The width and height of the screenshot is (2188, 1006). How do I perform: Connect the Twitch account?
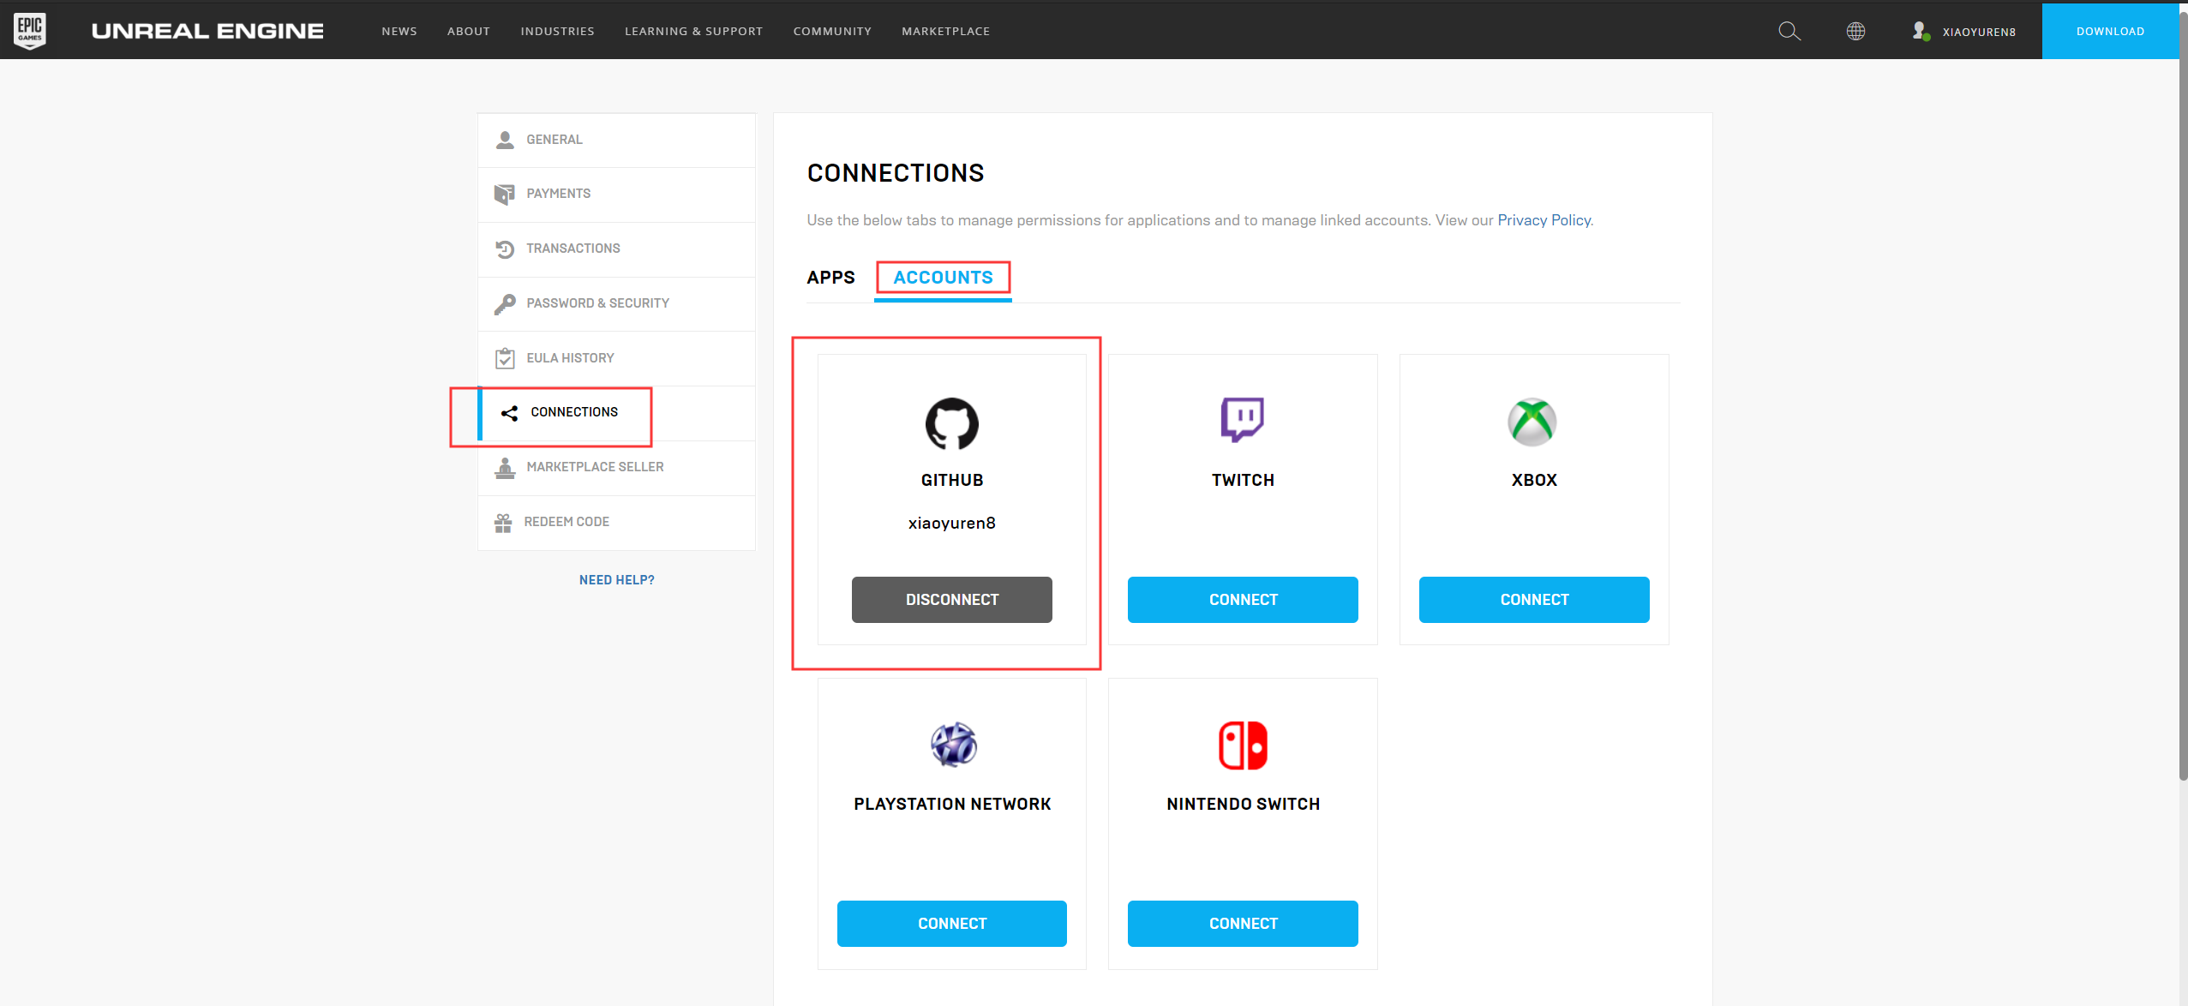pos(1243,600)
